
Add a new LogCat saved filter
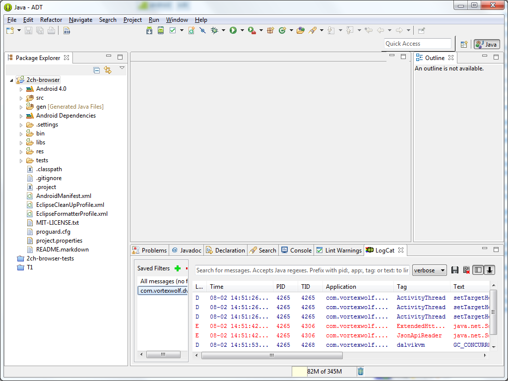(x=178, y=268)
